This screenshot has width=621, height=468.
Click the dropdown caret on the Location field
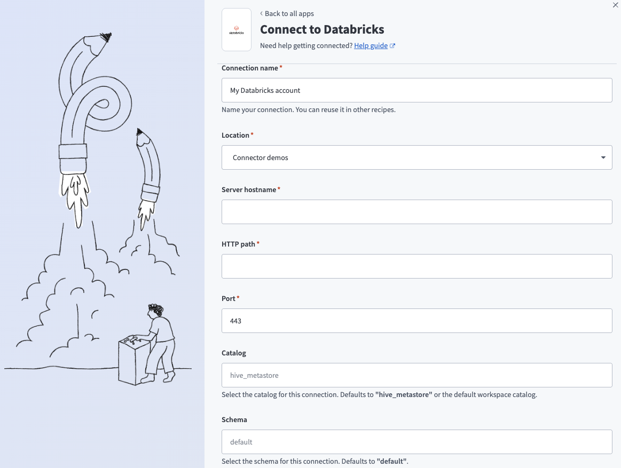[603, 157]
